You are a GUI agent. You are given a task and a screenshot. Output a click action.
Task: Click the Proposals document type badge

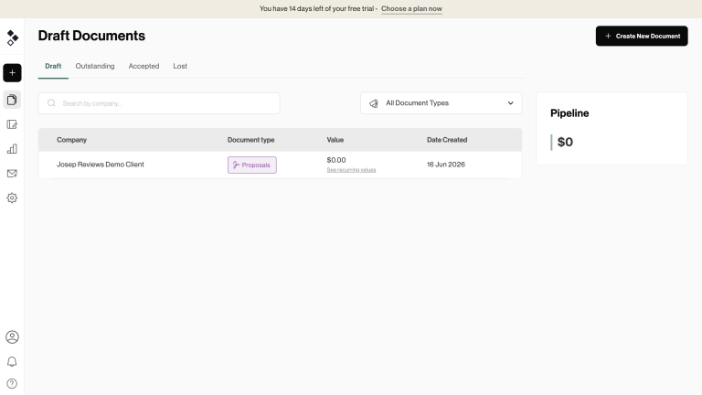pos(252,165)
